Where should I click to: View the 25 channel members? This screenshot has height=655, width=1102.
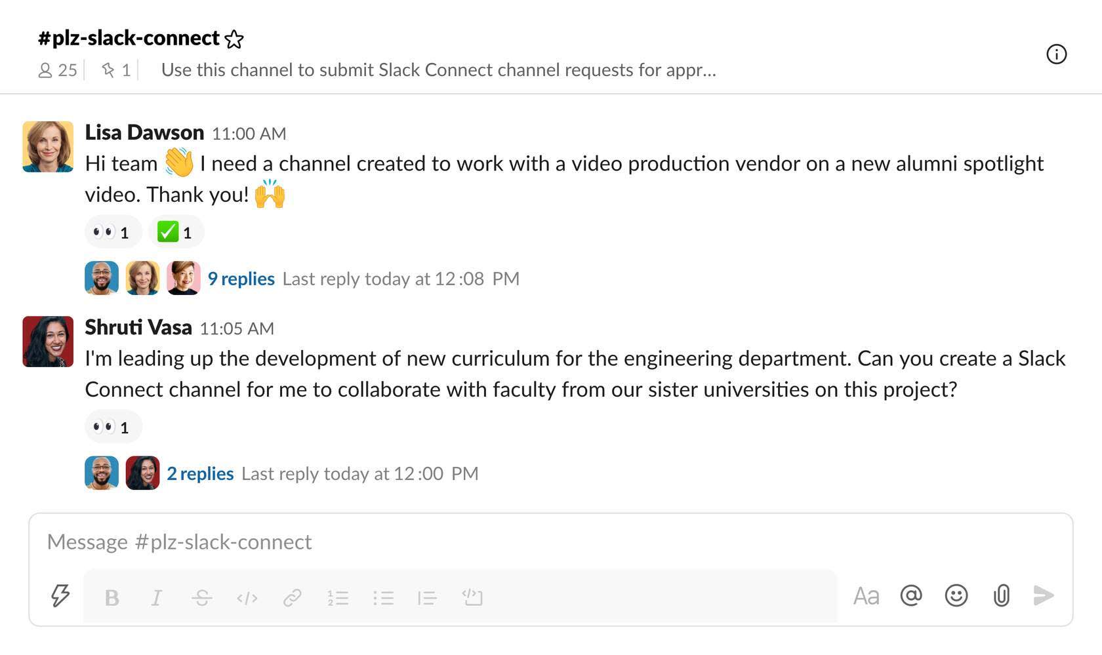click(x=58, y=70)
